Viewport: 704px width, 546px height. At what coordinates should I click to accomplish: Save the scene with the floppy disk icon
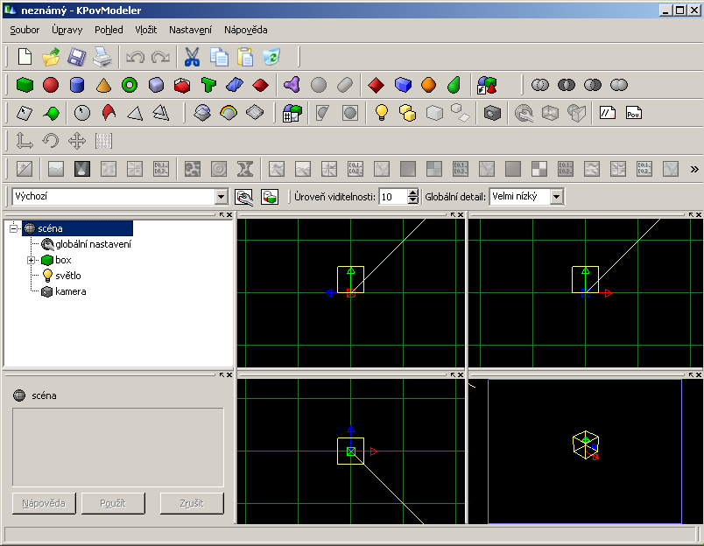pyautogui.click(x=77, y=58)
